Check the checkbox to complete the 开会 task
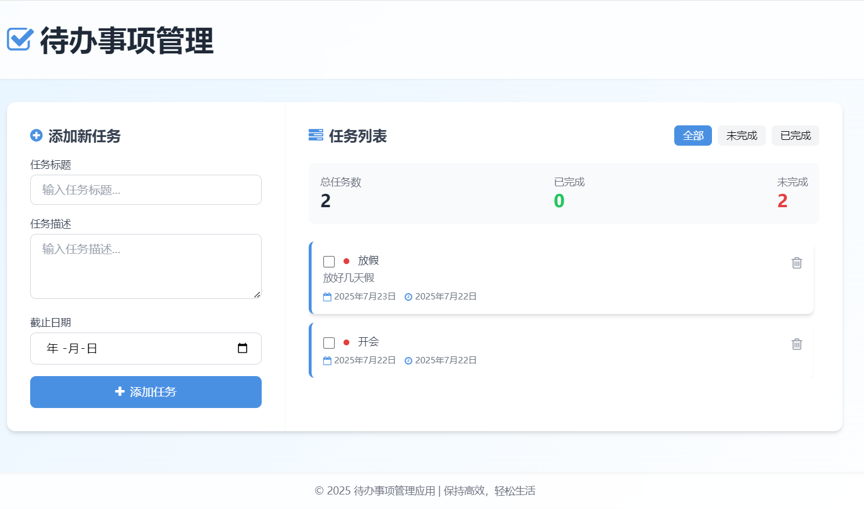Viewport: 864px width, 509px height. [x=328, y=342]
